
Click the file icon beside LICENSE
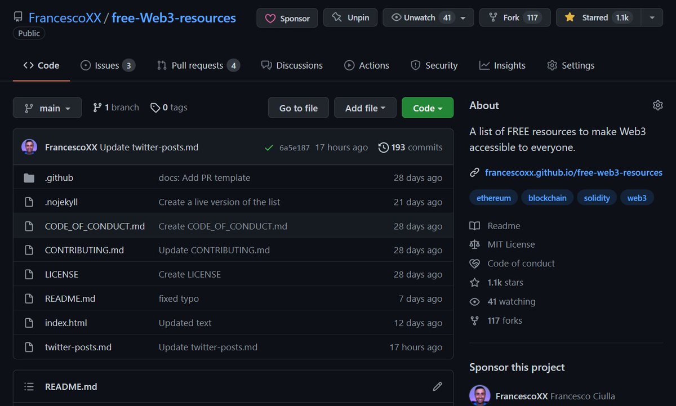click(x=29, y=275)
